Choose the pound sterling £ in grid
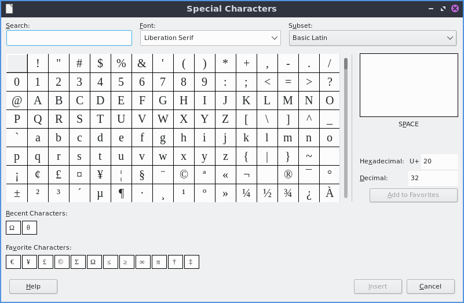 tap(59, 174)
